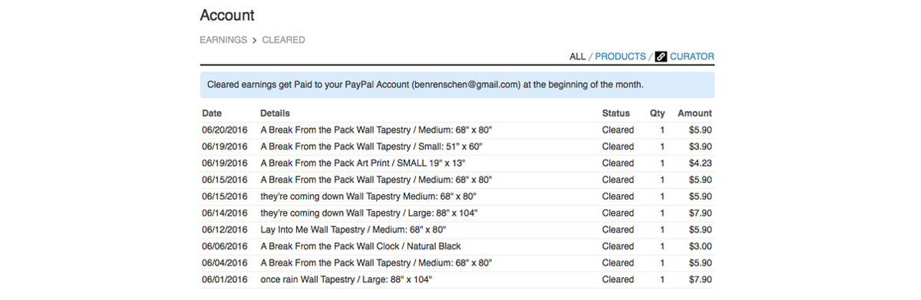This screenshot has width=921, height=300.
Task: Switch to the ALL earnings filter
Action: click(x=577, y=56)
